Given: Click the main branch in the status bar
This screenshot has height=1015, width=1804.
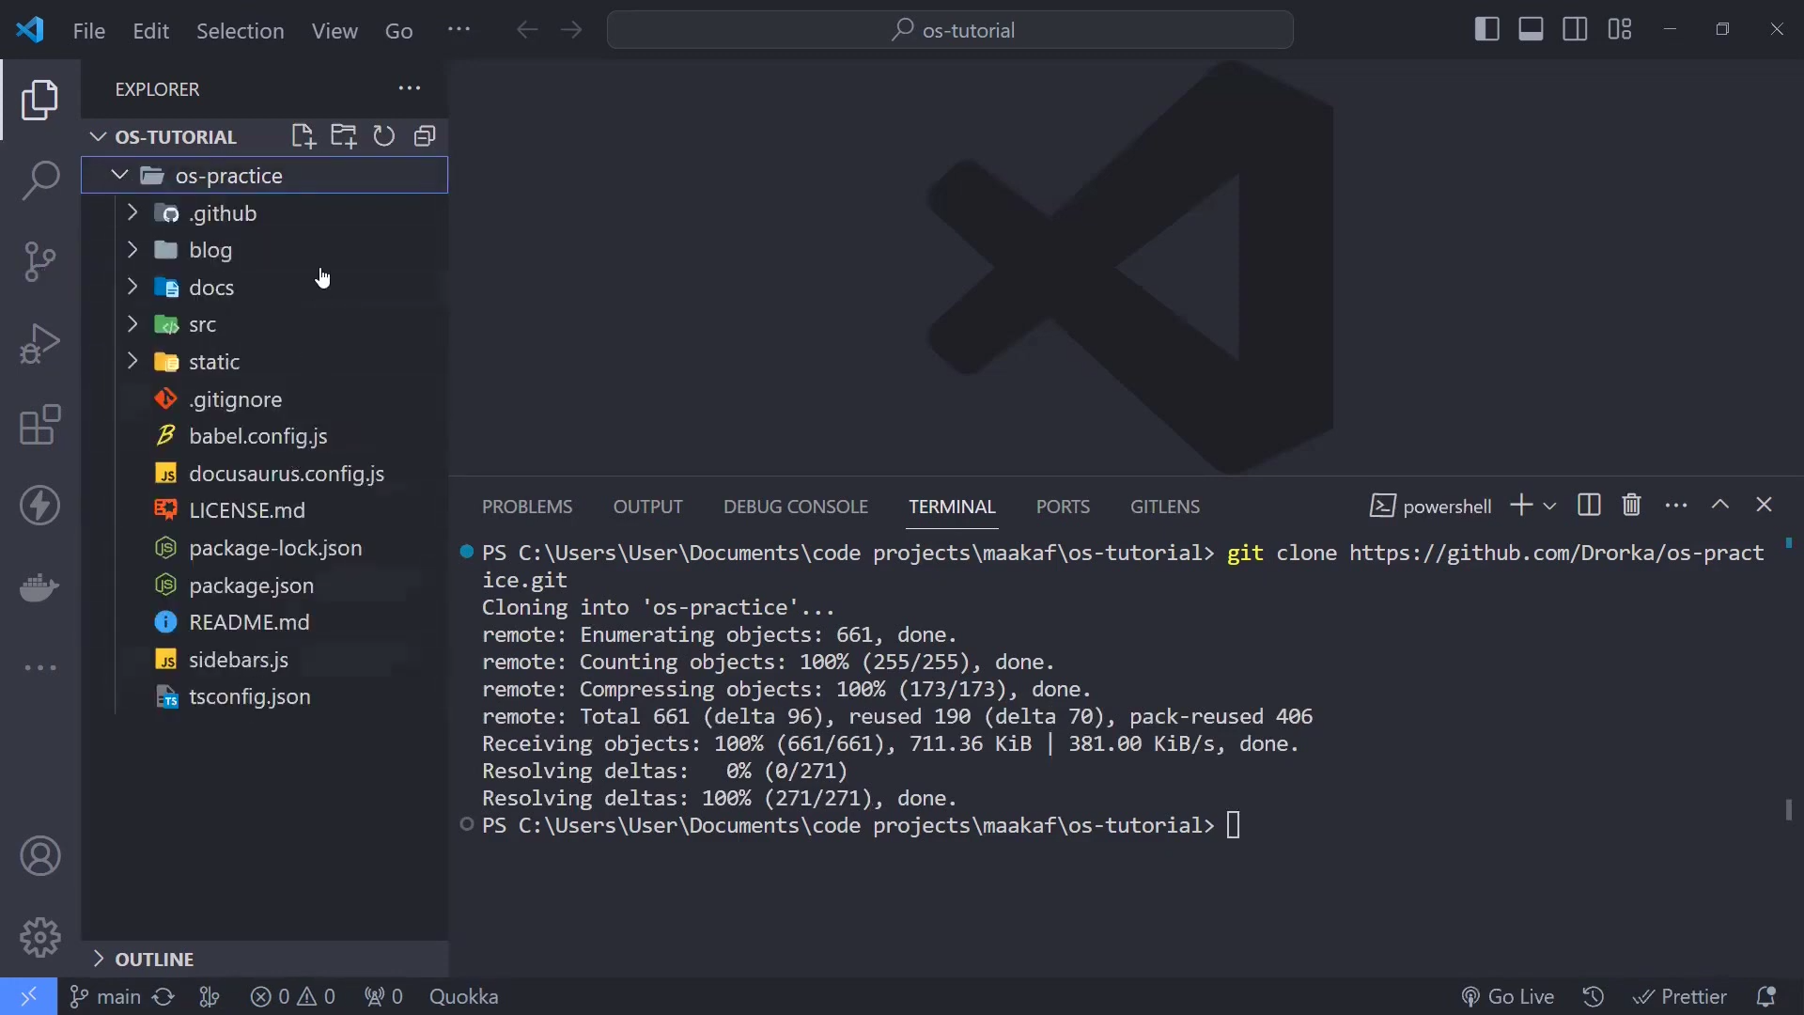Looking at the screenshot, I should tap(106, 996).
